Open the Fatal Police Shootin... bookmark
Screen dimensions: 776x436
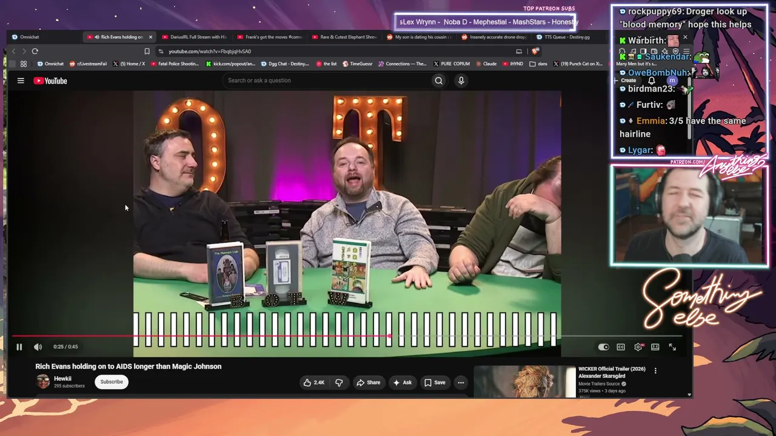175,64
